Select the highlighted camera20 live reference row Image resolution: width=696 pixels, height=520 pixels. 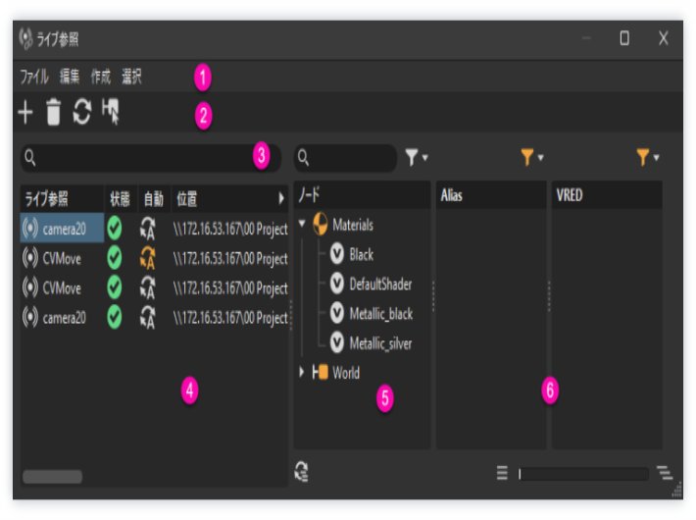pyautogui.click(x=154, y=229)
